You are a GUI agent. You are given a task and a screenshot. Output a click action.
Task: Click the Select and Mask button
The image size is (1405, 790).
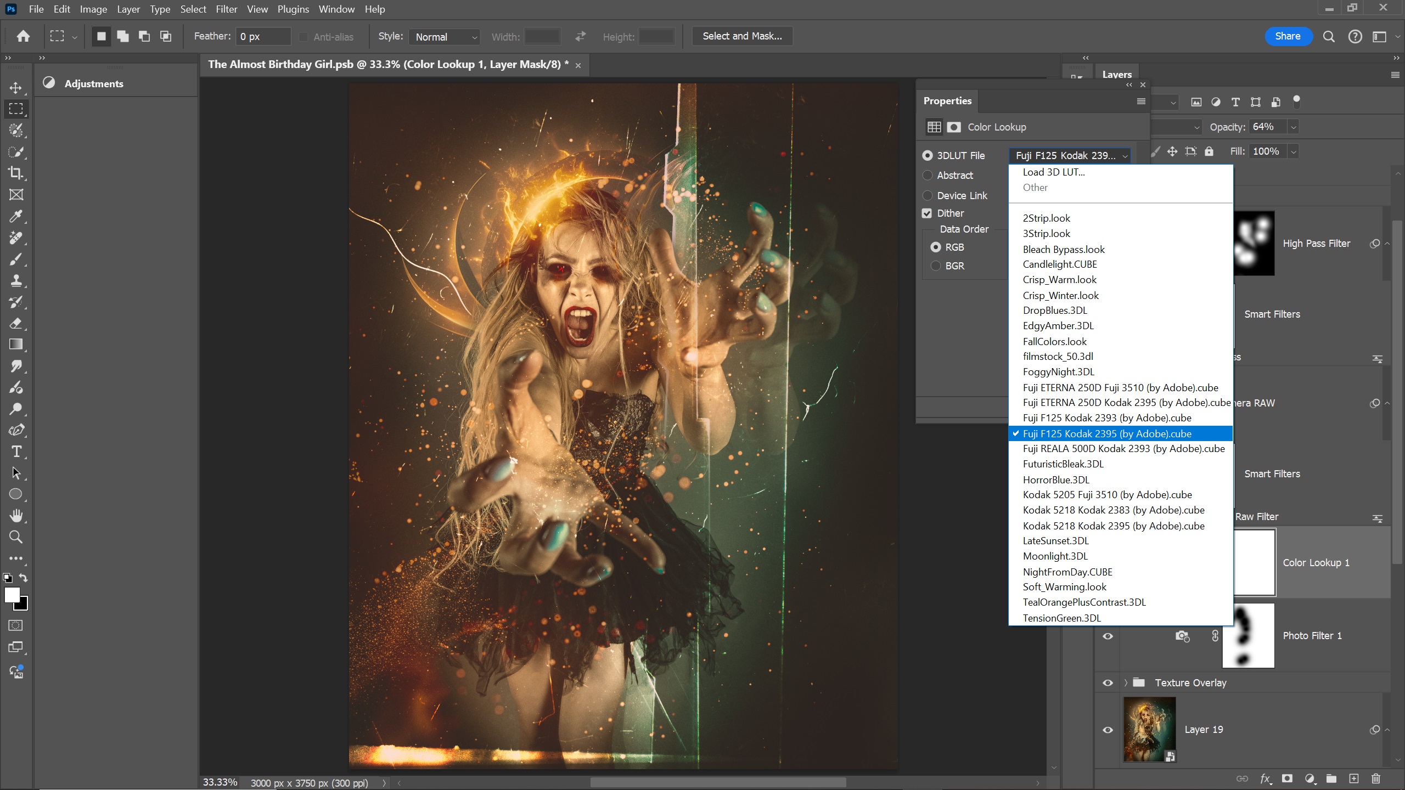742,36
